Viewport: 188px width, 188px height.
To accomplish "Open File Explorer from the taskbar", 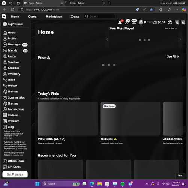I will tap(100, 184).
